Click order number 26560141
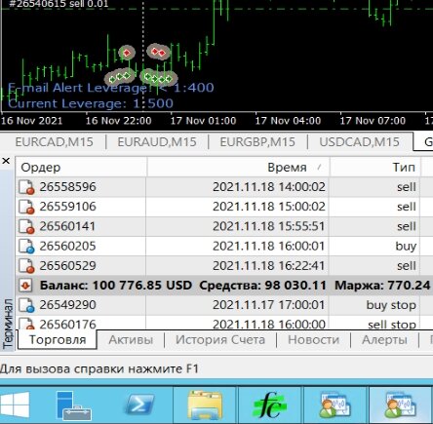This screenshot has height=424, width=433. [67, 226]
